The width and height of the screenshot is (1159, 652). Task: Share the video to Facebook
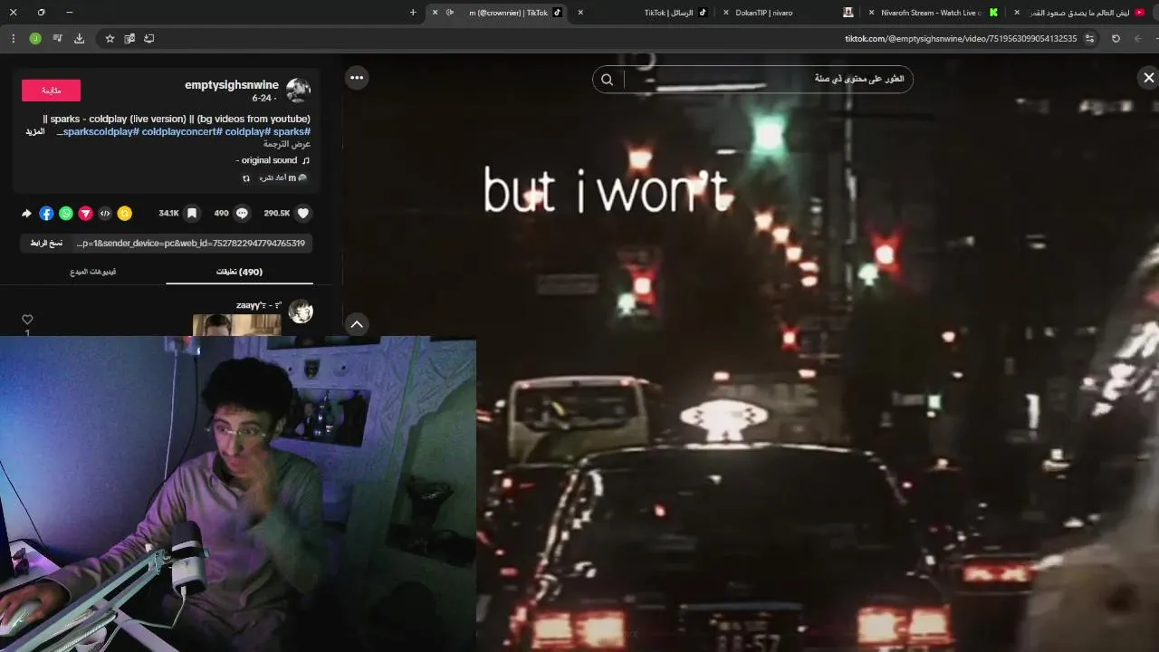(46, 214)
